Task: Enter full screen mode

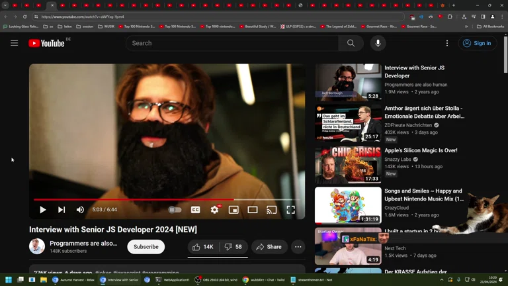Action: tap(290, 210)
